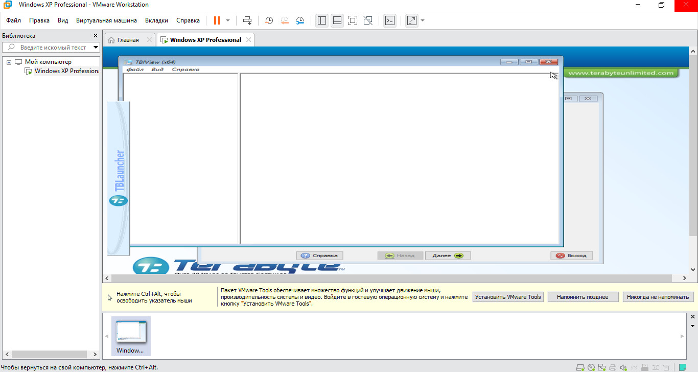Revert the virtual machine to previous snapshot
This screenshot has width=698, height=372.
click(x=285, y=20)
